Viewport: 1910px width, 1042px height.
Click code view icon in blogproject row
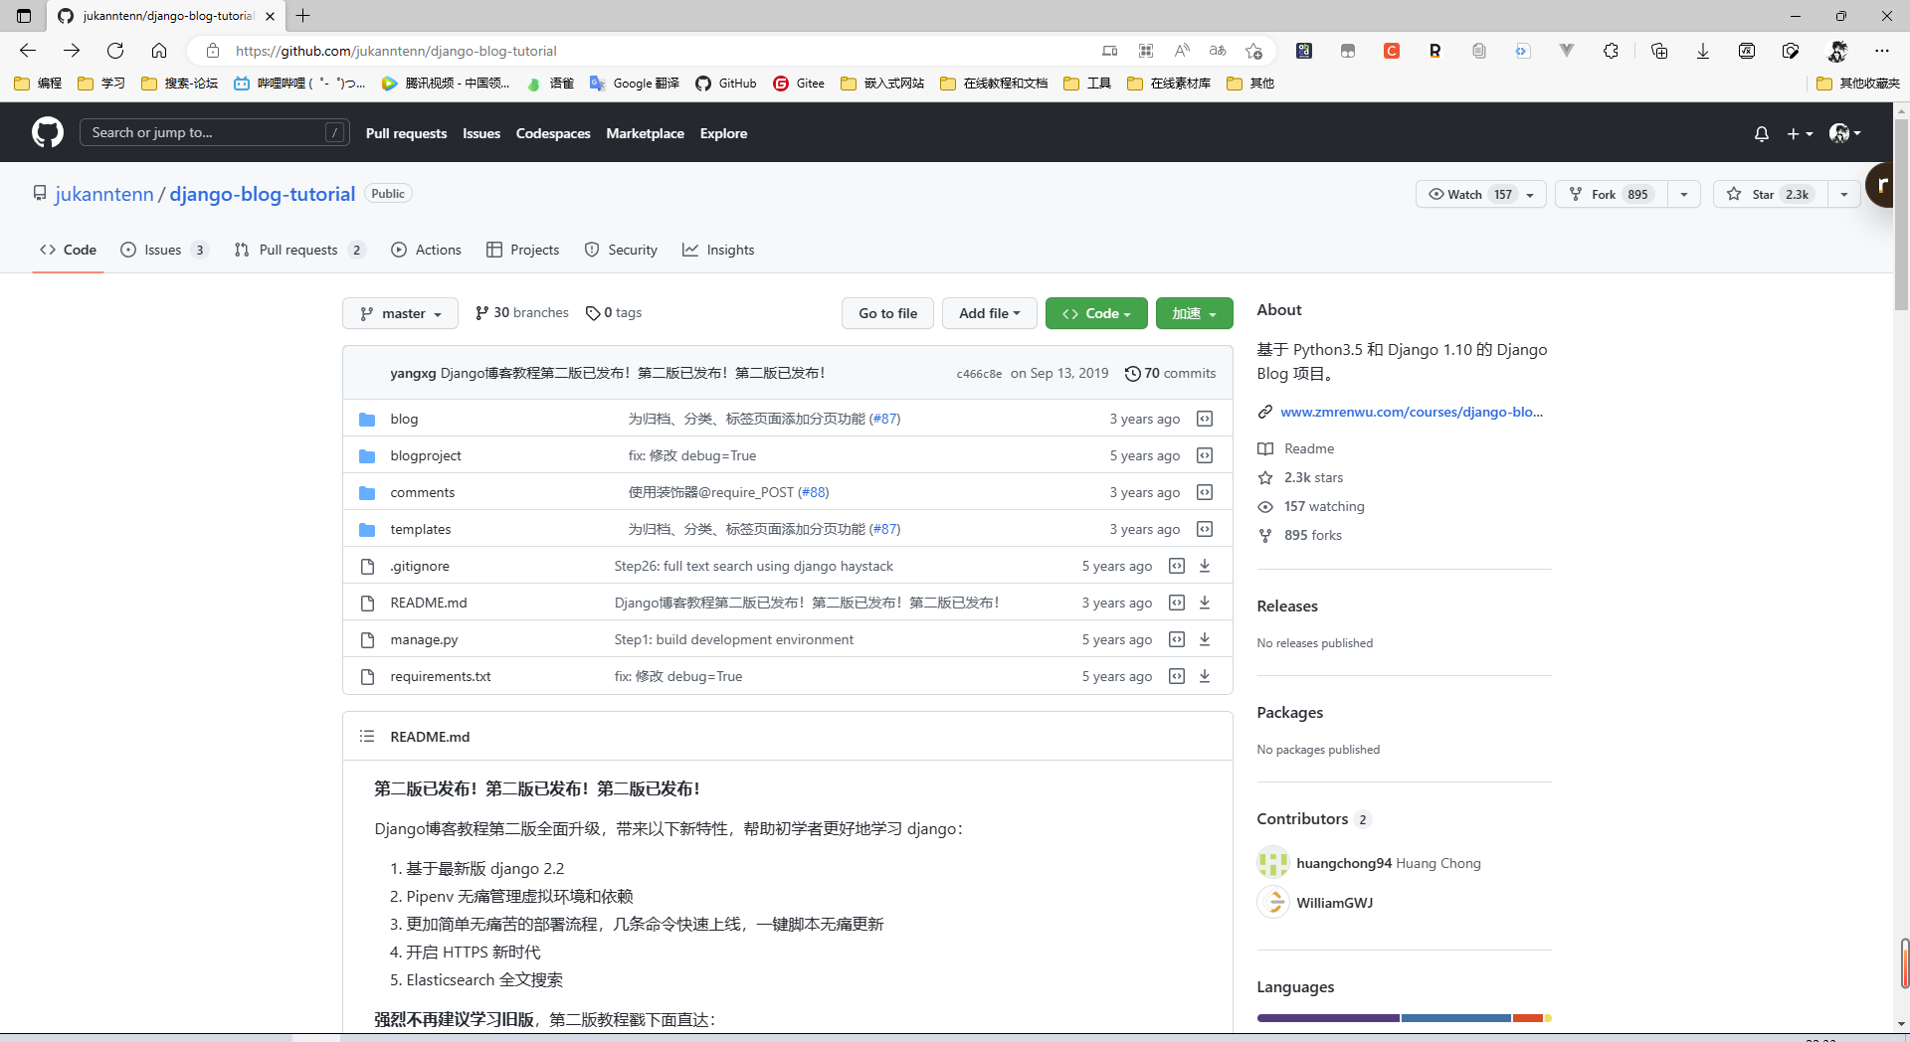click(x=1205, y=455)
